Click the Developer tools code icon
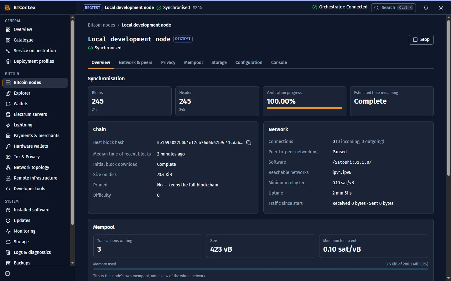451x281 pixels. [8, 189]
